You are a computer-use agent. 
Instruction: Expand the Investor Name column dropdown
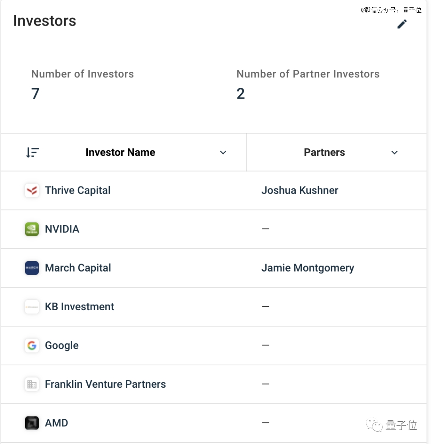click(223, 153)
